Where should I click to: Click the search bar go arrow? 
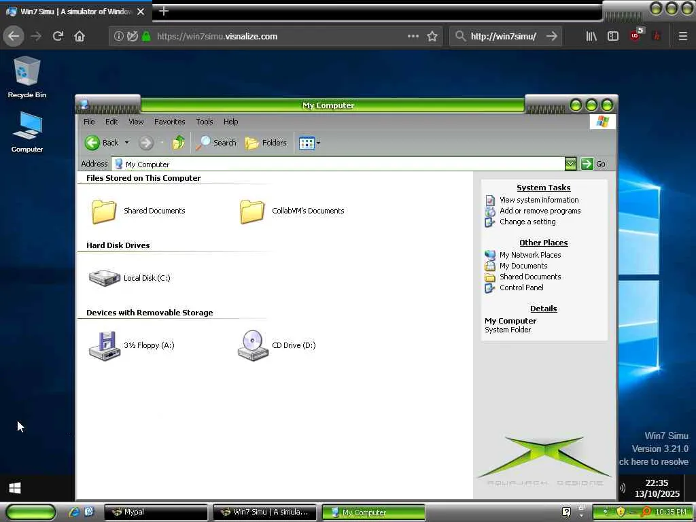click(551, 37)
